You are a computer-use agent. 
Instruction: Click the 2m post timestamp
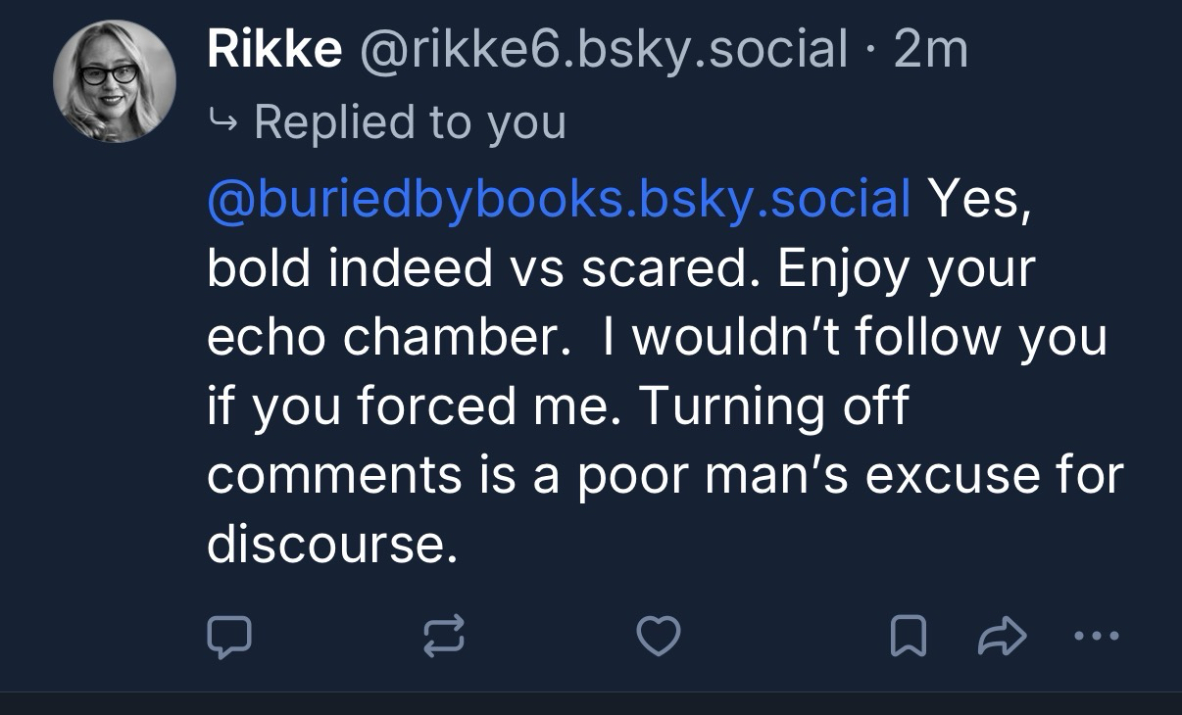pyautogui.click(x=931, y=49)
